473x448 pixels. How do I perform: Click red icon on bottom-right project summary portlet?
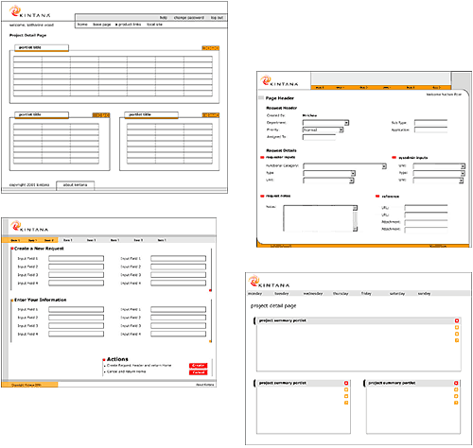coord(456,383)
